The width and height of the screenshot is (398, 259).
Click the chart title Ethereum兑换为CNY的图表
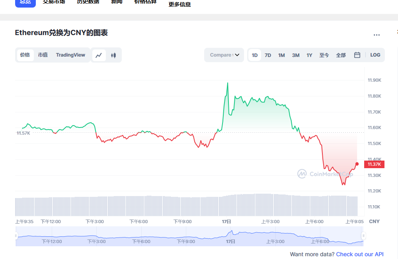[x=61, y=33]
